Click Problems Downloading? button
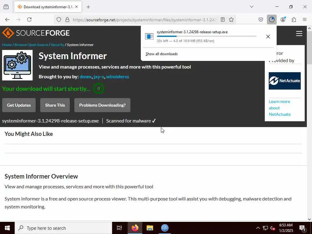Image resolution: width=312 pixels, height=234 pixels. 102,105
